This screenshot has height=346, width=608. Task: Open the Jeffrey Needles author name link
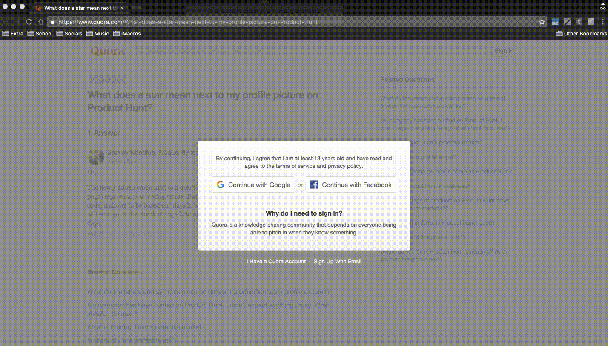pyautogui.click(x=131, y=153)
